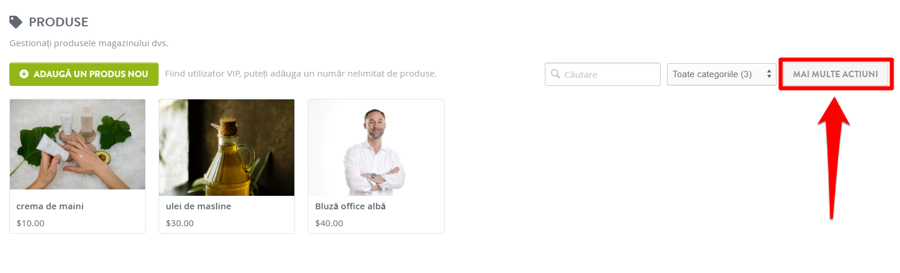This screenshot has height=273, width=900.
Task: Click the category dropdown up-down arrows
Action: coord(768,74)
